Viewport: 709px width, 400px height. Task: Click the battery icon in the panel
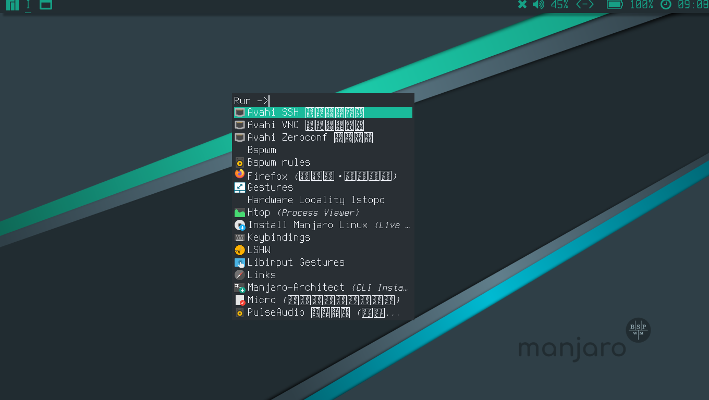point(615,5)
